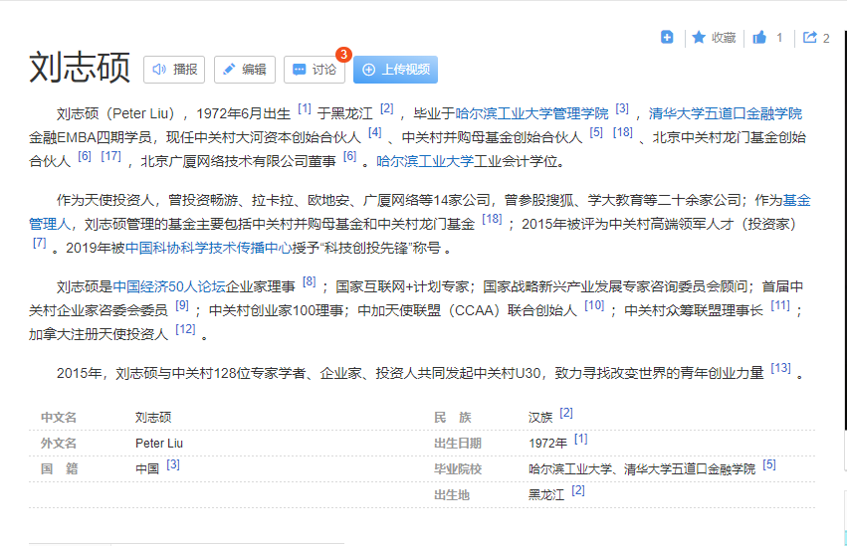Open the 中国科协科学技术传播中心 link
Screen dimensions: 847x546
click(x=208, y=249)
